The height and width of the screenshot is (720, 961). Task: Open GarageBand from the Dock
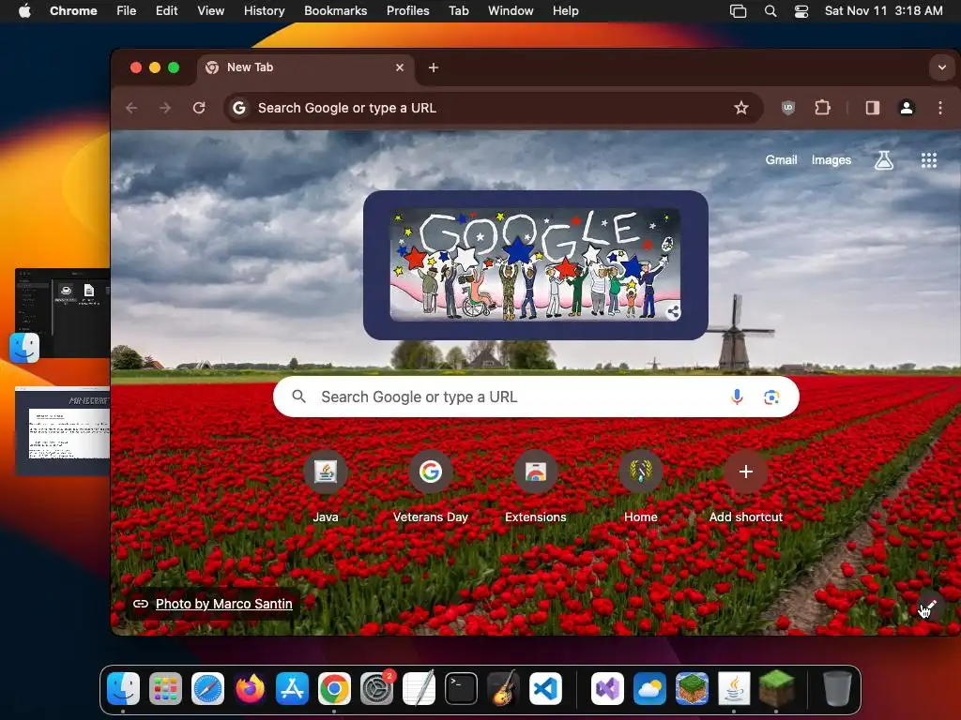click(503, 688)
